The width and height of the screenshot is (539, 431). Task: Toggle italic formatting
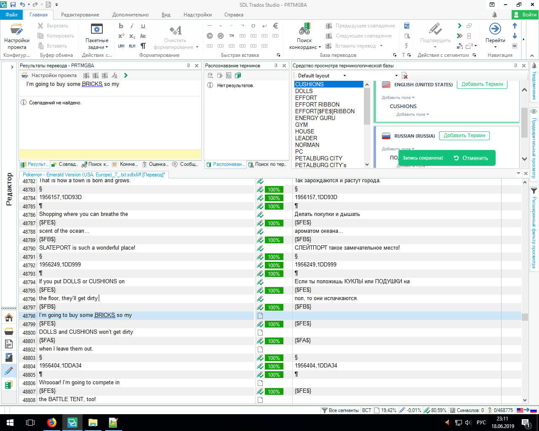132,26
